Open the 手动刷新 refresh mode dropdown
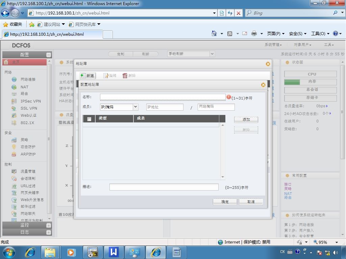Screen dimensions: 346x259 tap(212, 54)
